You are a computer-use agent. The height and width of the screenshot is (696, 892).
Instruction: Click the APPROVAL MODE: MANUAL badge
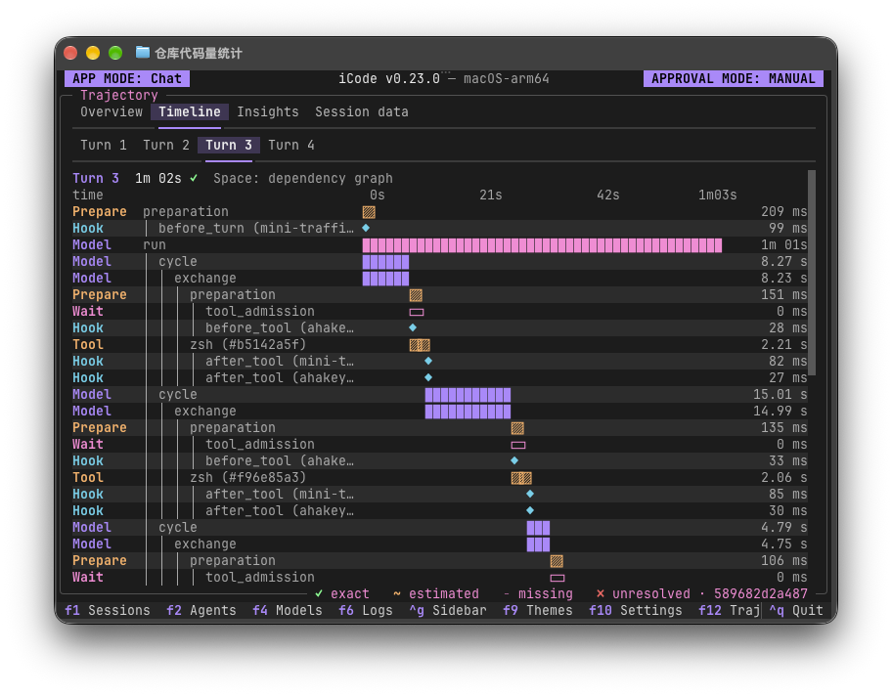coord(734,78)
